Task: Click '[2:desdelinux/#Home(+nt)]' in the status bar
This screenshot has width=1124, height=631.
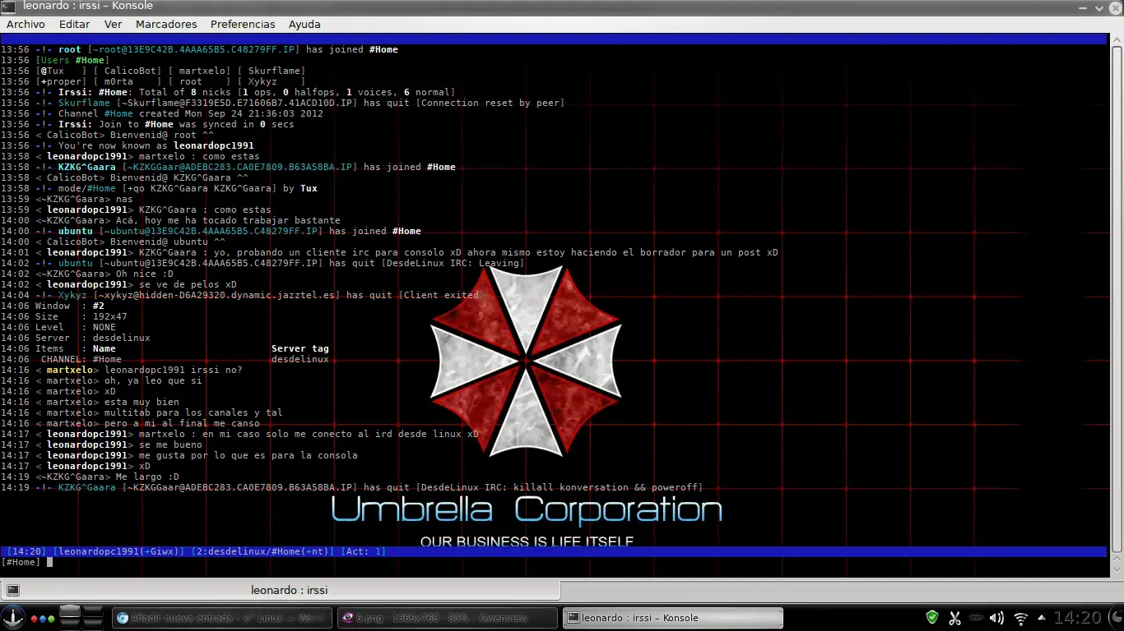Action: (x=262, y=551)
